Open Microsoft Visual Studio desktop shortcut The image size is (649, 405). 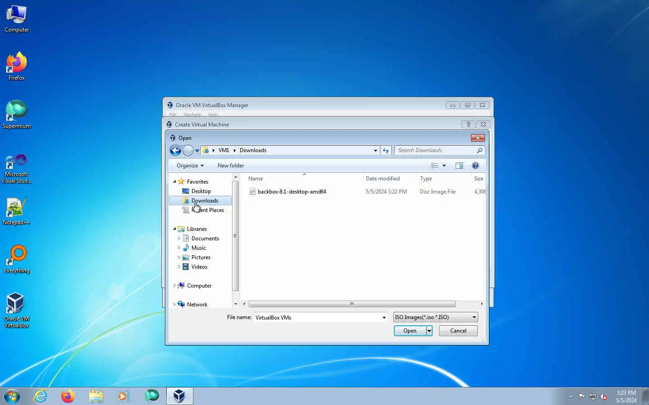click(17, 169)
